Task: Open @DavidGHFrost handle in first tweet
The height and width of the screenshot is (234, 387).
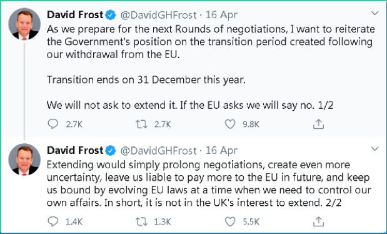Action: point(158,15)
